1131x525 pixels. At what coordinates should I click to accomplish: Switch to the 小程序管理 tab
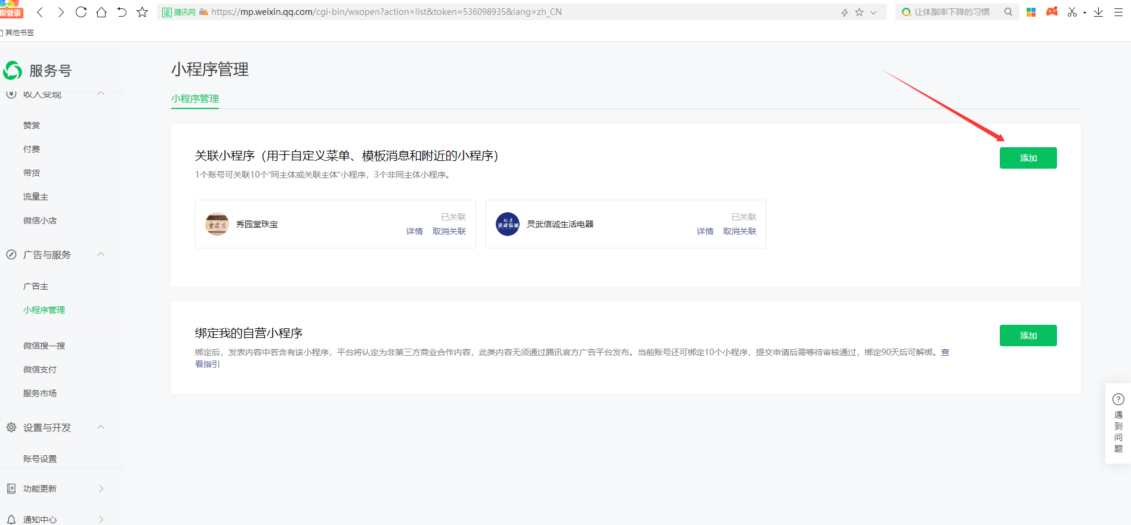tap(195, 99)
